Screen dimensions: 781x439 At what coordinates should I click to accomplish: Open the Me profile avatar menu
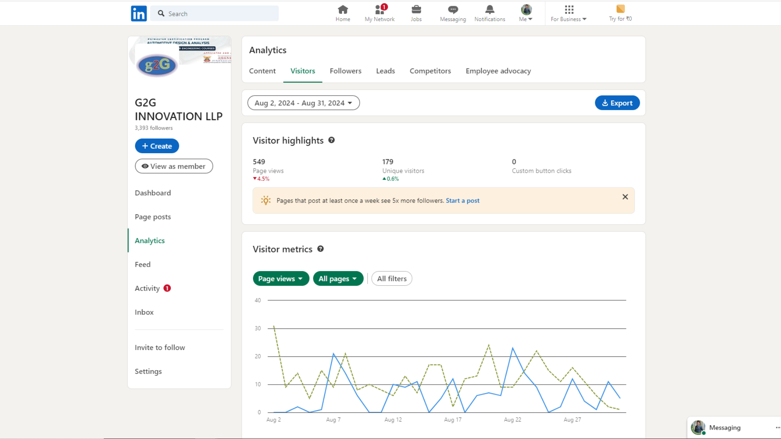pos(526,13)
